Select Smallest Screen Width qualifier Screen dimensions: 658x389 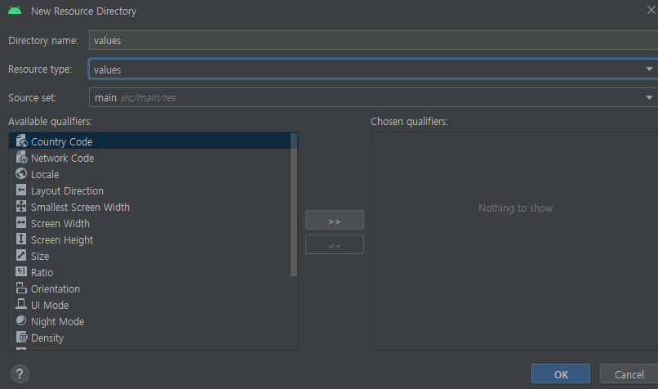coord(150,207)
